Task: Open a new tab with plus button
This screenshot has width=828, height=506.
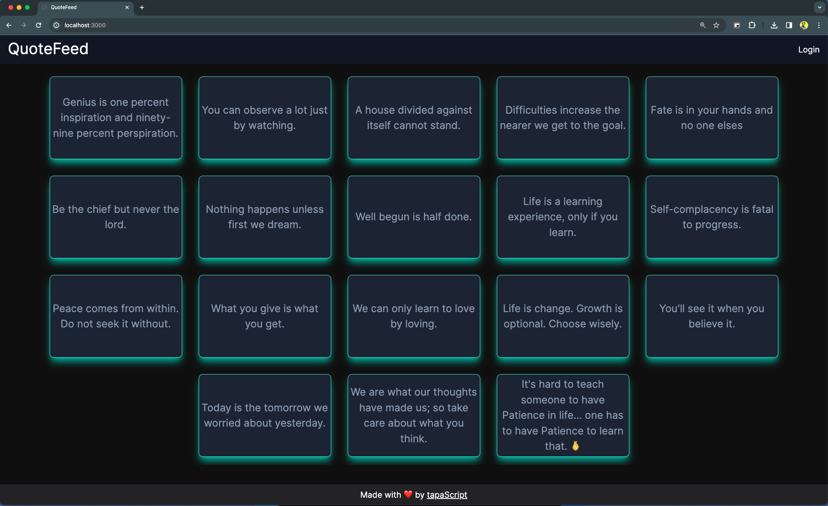Action: [x=142, y=7]
